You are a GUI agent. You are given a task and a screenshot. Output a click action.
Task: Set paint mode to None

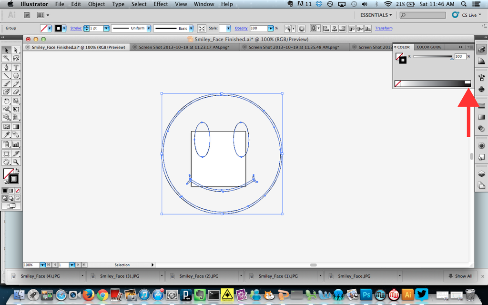18,191
